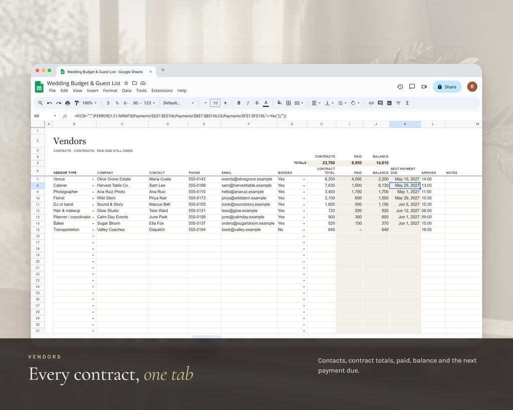
Task: Start a meeting with camera icon
Action: tap(424, 87)
